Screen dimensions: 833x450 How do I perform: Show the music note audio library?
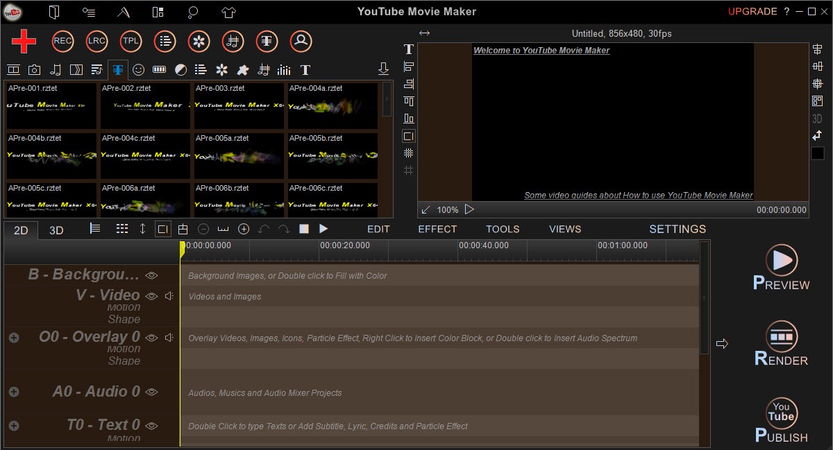click(56, 69)
